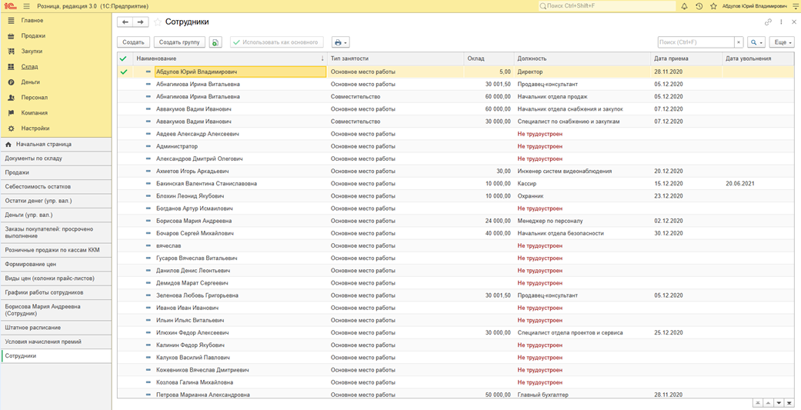801x410 pixels.
Task: Click the copy employee icon button
Action: click(x=215, y=42)
